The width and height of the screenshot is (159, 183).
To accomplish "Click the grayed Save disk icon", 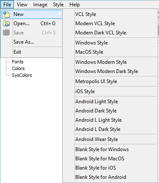I will tap(6, 33).
